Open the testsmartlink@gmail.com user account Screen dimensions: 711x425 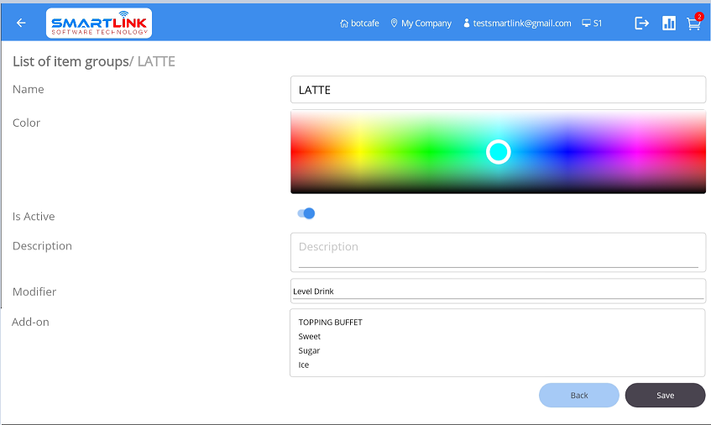(516, 24)
